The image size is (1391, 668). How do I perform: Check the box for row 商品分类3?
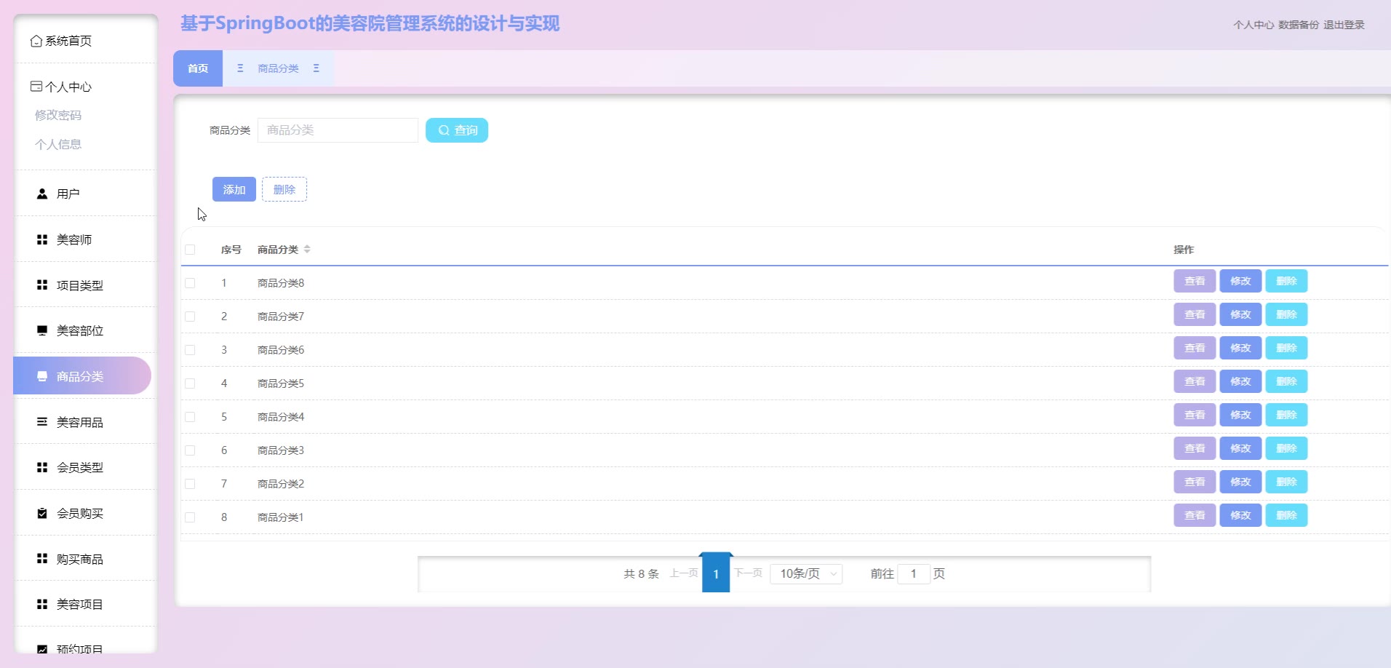(x=190, y=450)
